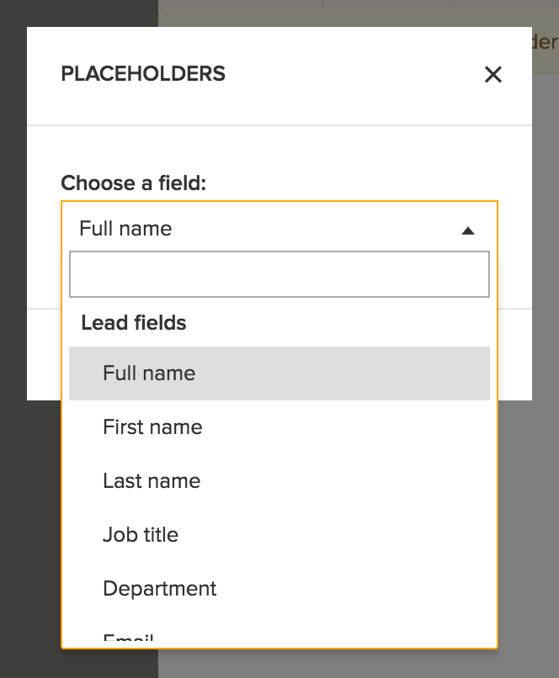559x678 pixels.
Task: Choose "First name" from the list
Action: point(152,426)
